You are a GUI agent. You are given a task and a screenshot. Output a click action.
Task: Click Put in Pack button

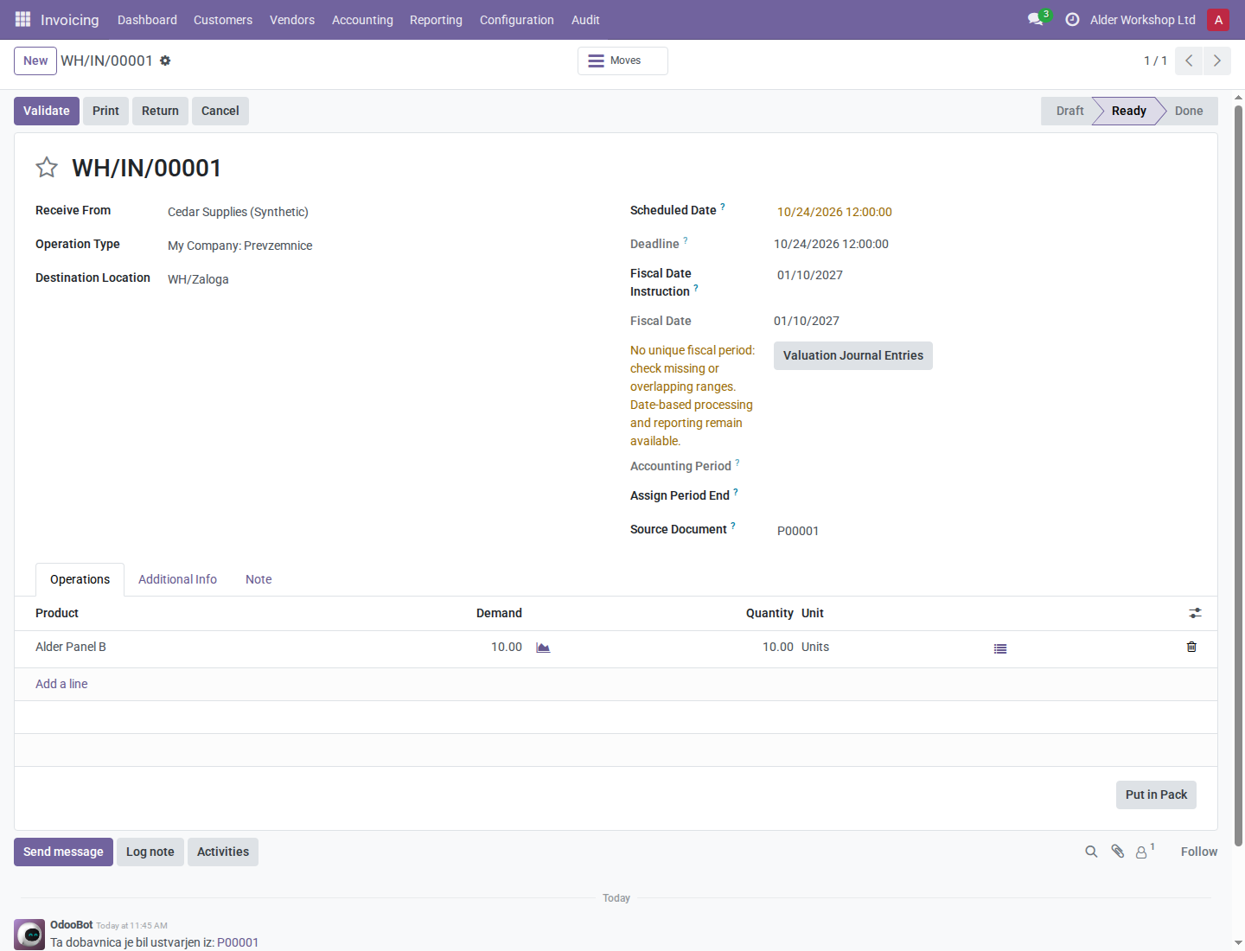tap(1156, 795)
